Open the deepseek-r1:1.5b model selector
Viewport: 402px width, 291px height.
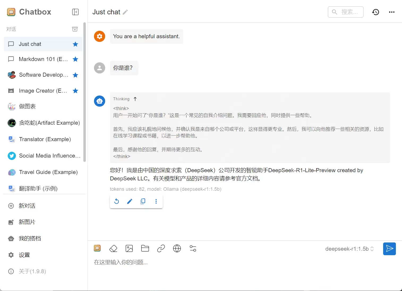(349, 249)
